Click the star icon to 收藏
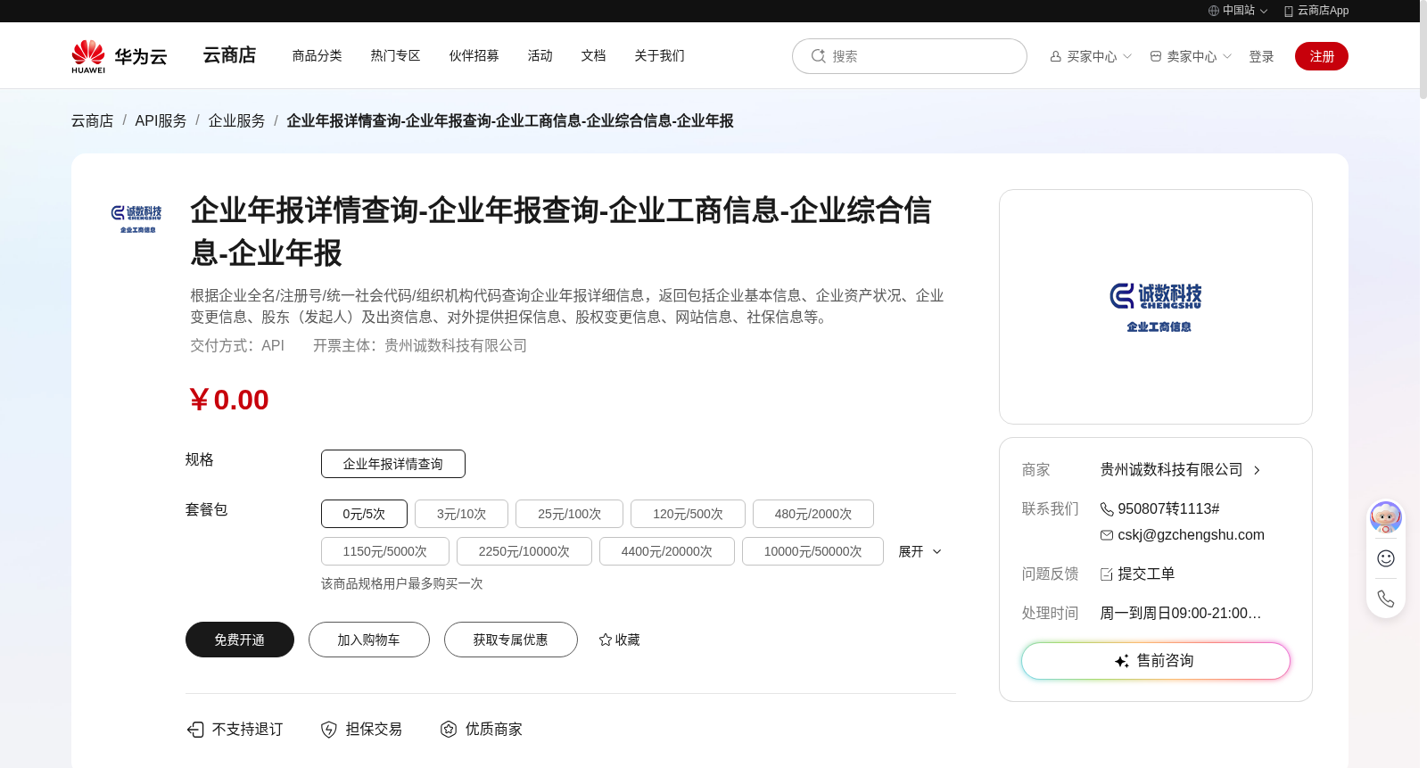Screen dimensions: 1427x768 pyautogui.click(x=606, y=640)
